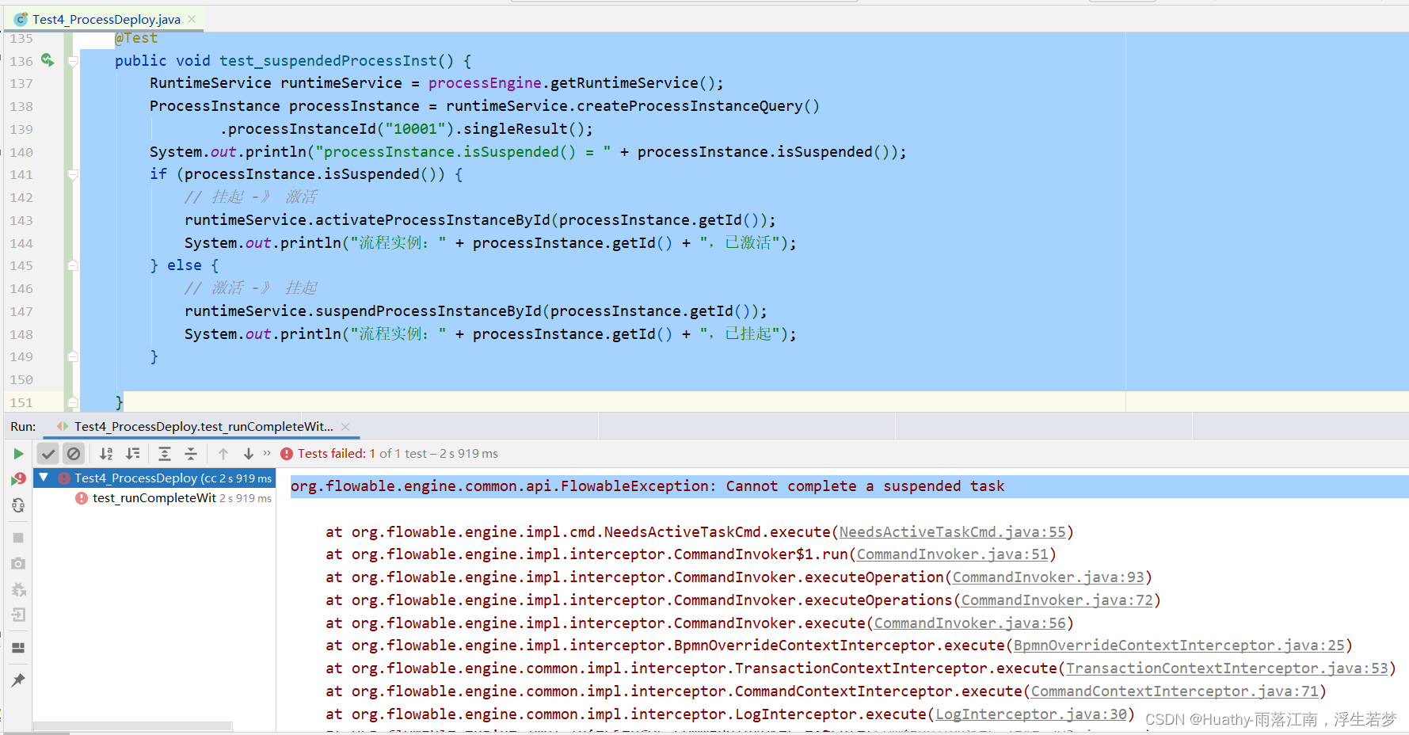Image resolution: width=1409 pixels, height=735 pixels.
Task: Click the 'Run:' panel label
Action: (x=23, y=427)
